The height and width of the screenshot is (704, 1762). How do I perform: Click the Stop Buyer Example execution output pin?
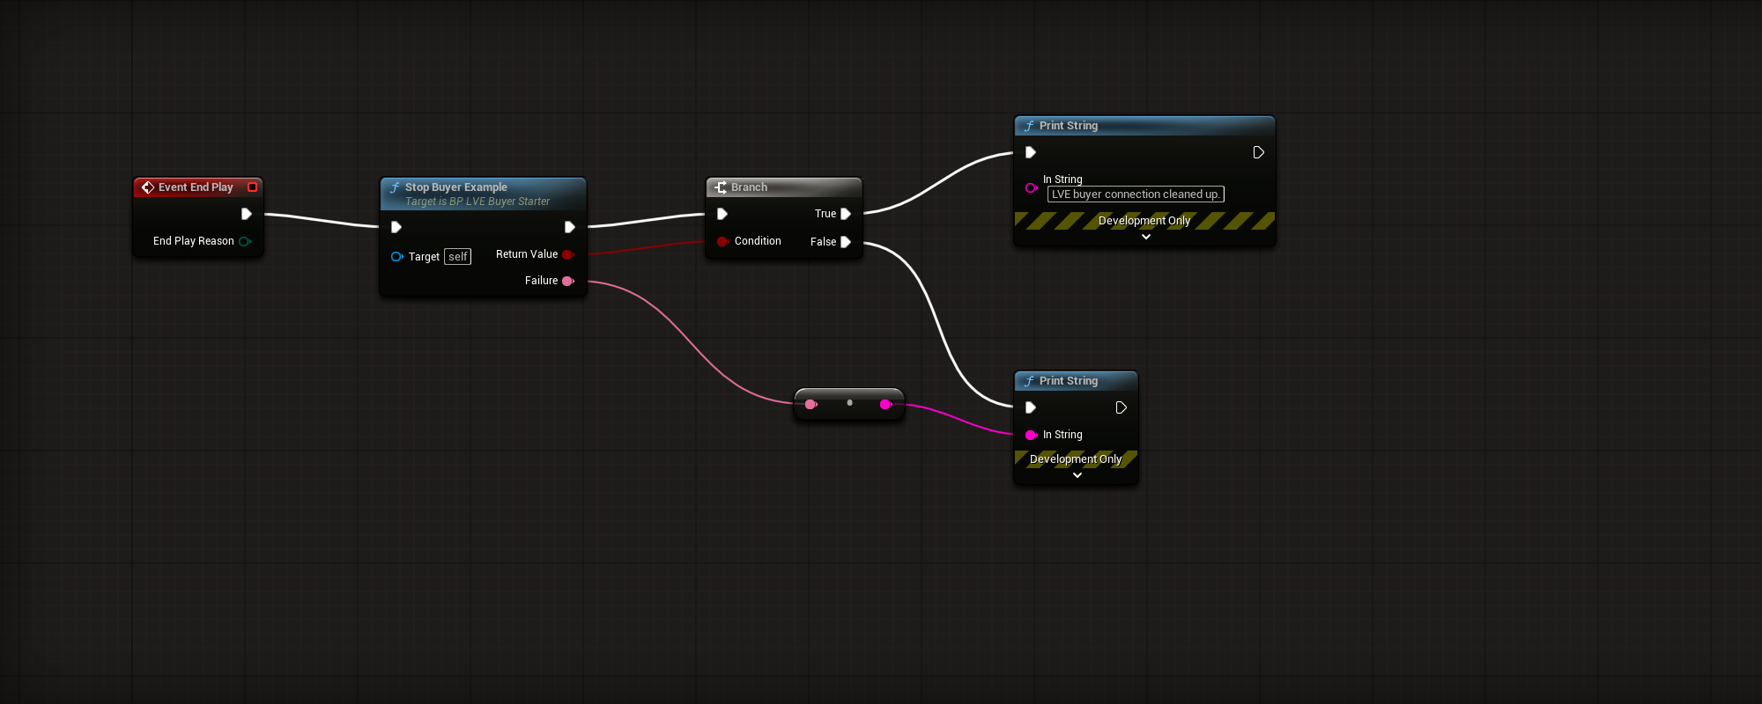[570, 227]
